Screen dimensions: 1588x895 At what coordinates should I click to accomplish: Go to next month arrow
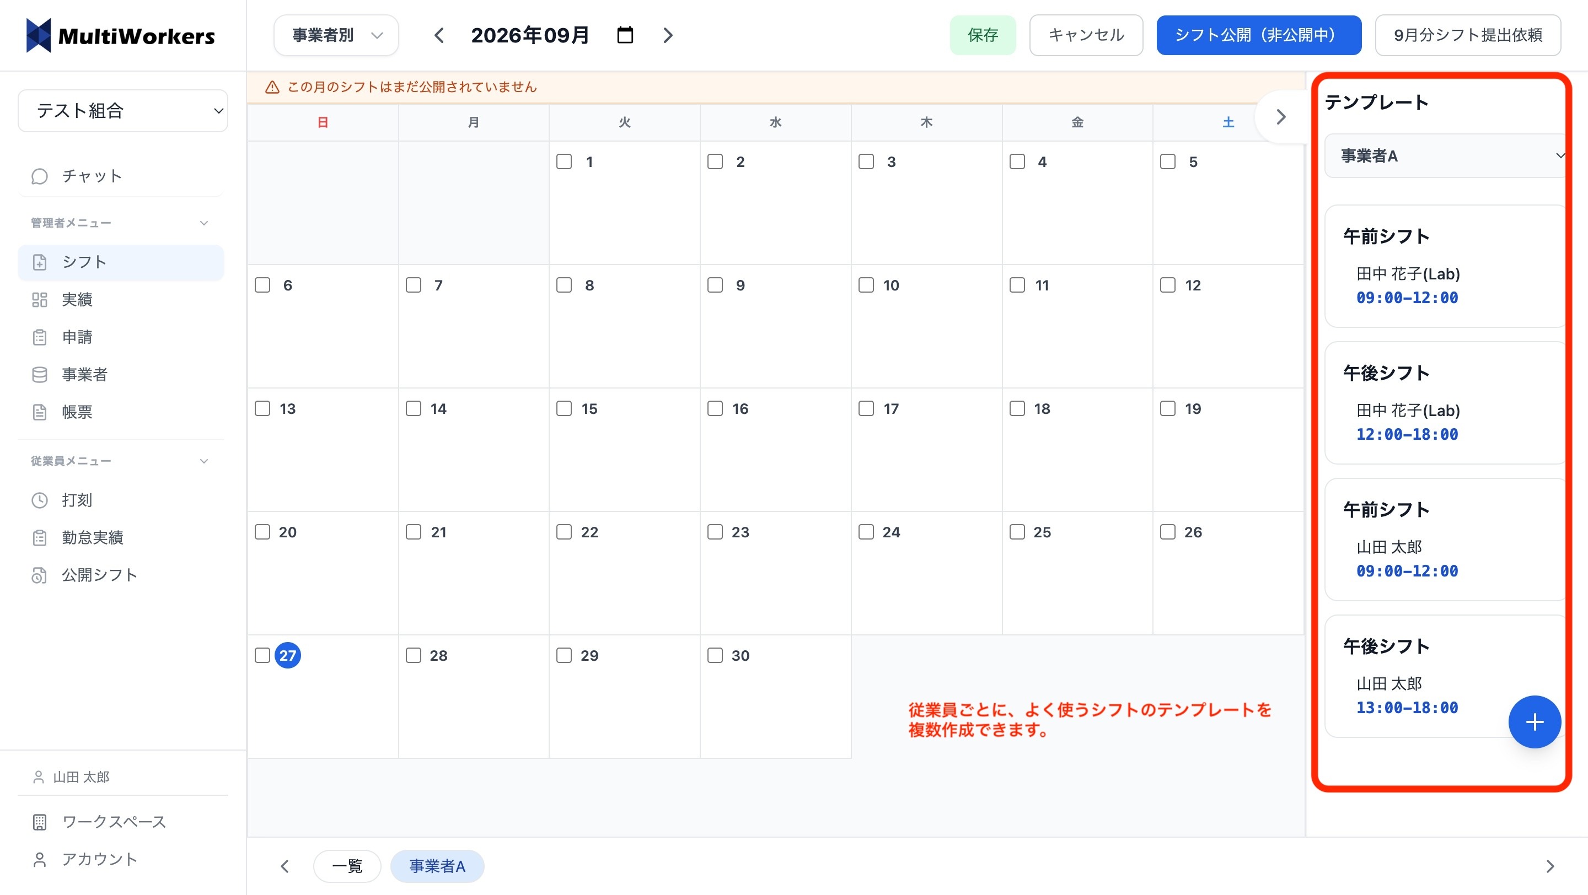coord(668,35)
